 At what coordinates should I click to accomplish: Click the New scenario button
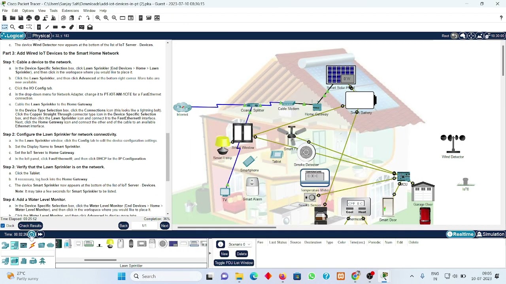pos(224,254)
